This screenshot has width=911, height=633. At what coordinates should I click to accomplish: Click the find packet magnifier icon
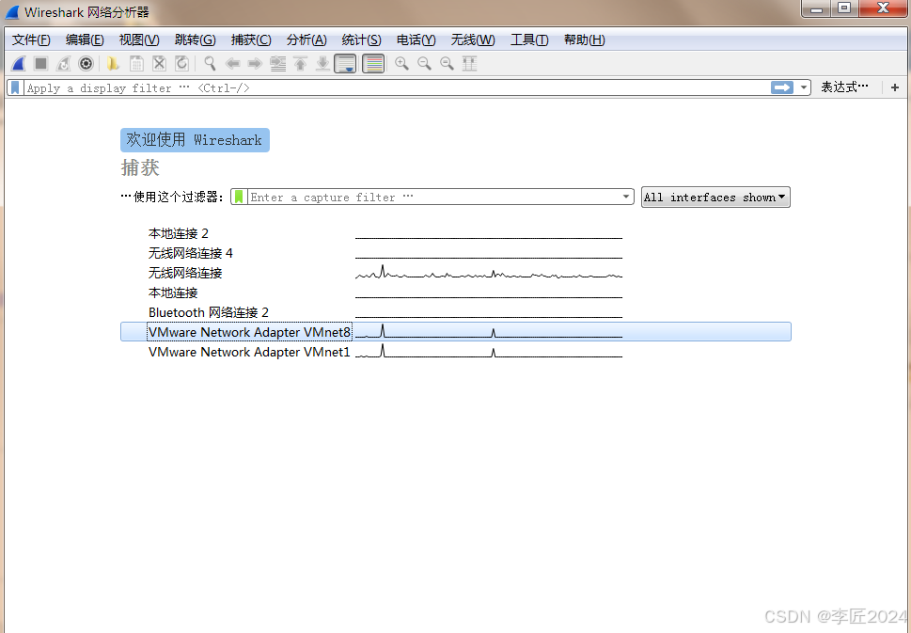click(x=210, y=63)
